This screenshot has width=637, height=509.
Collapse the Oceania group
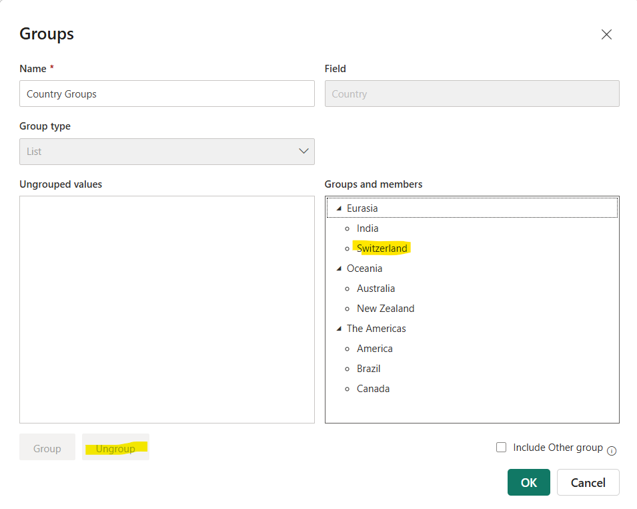(338, 268)
